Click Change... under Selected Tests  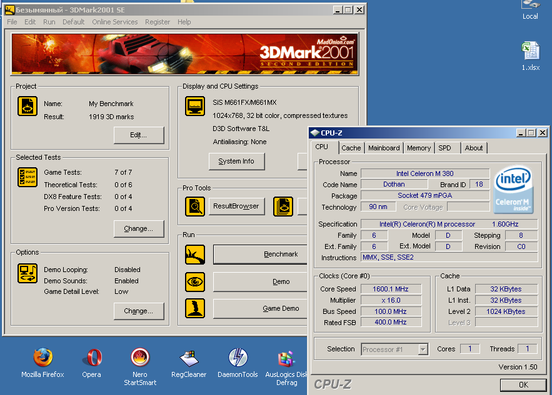[x=139, y=229]
